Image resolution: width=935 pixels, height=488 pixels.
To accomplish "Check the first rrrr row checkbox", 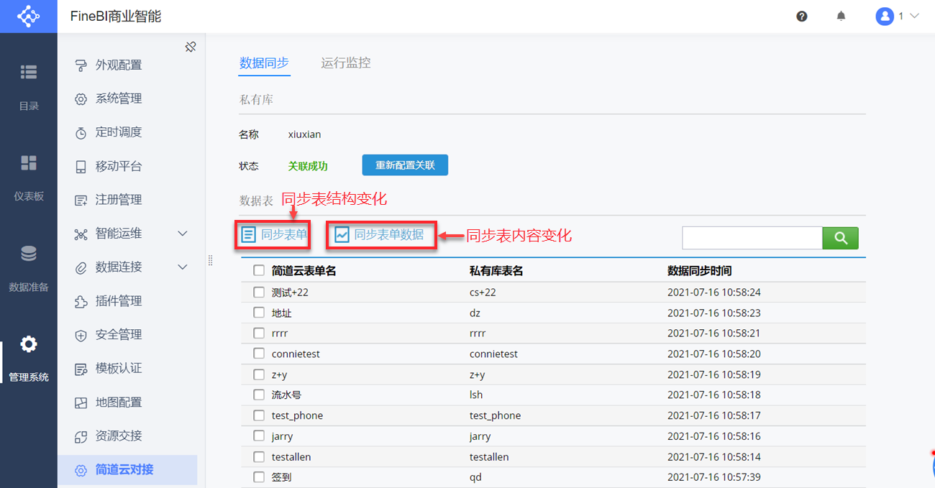I will (x=259, y=333).
